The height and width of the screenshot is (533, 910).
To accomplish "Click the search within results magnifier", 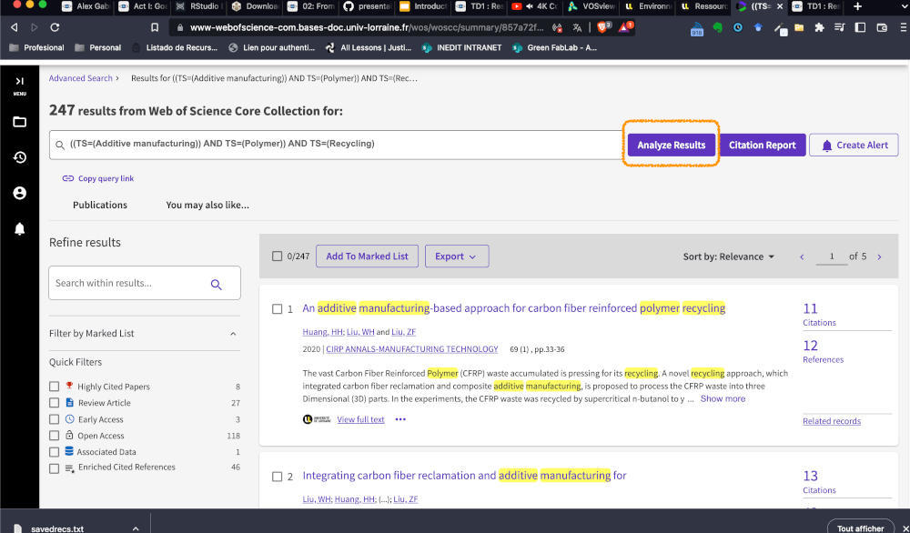I will pyautogui.click(x=216, y=284).
